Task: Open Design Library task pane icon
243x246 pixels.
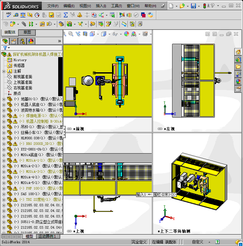Action: tap(238, 59)
